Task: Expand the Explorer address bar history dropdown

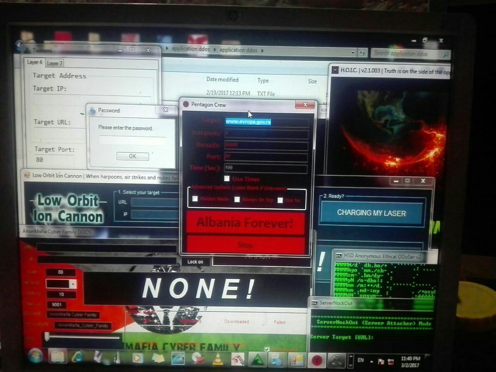Action: pyautogui.click(x=353, y=52)
